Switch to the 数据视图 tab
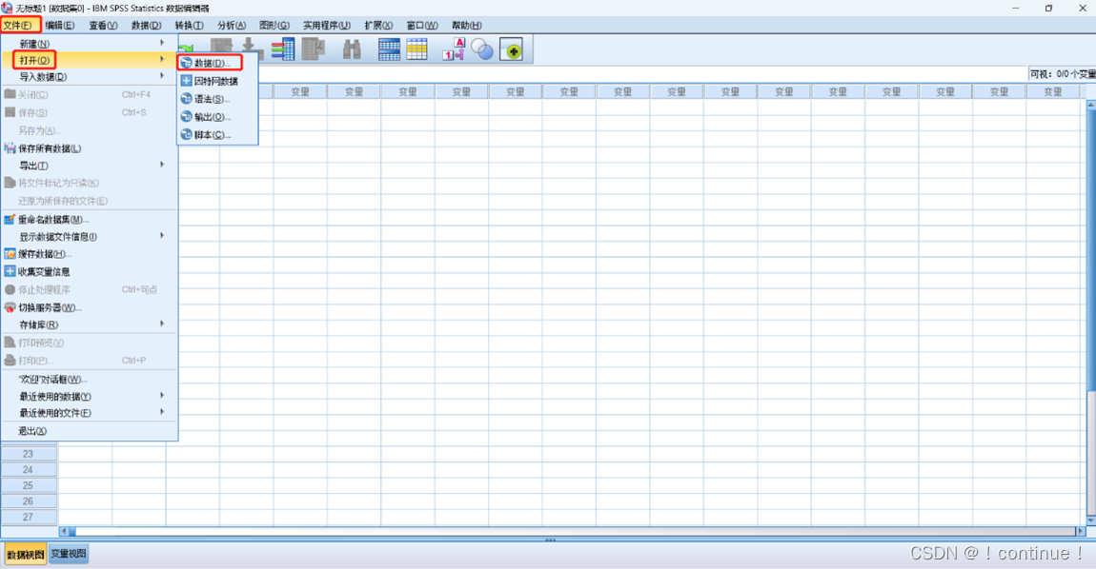Screen dimensions: 1096x569 (25, 555)
